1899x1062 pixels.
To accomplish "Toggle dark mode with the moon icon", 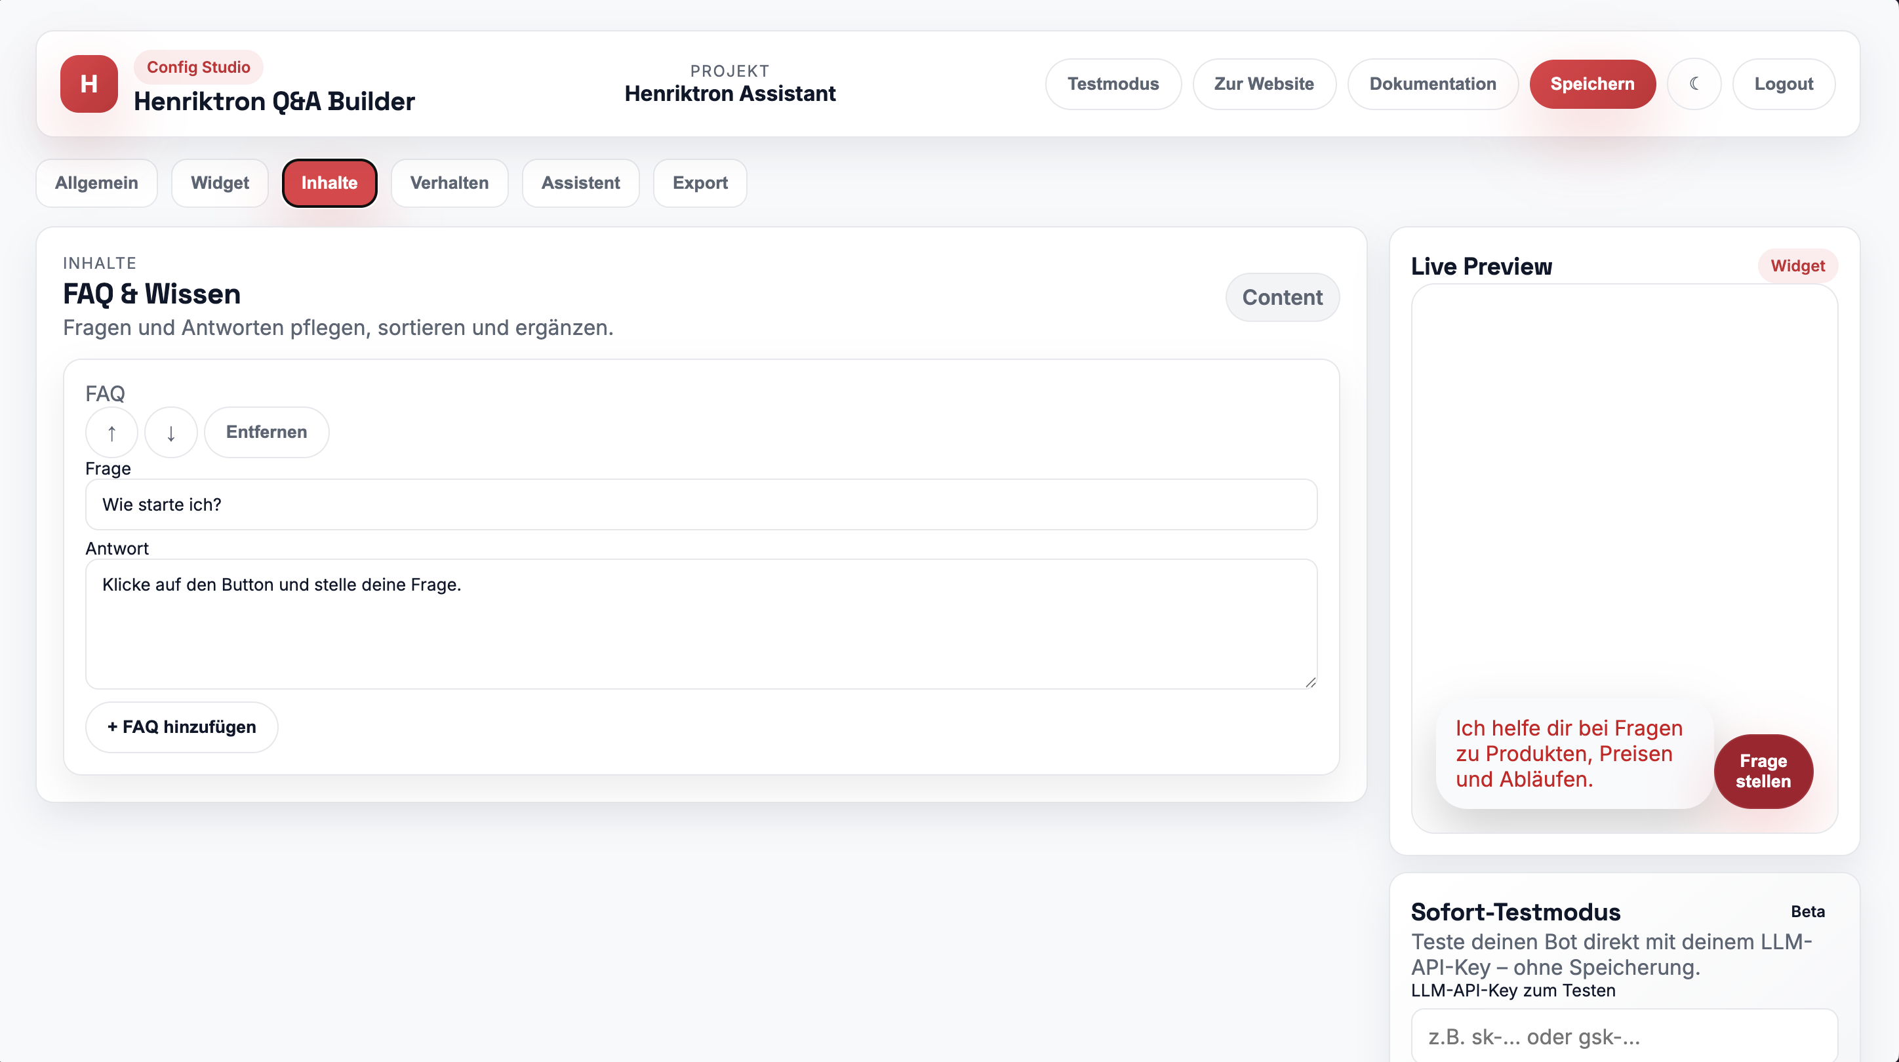I will click(1695, 84).
